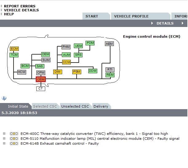The image size is (188, 168).
Task: Expand the ECM-614B fault code entry
Action: 4,143
